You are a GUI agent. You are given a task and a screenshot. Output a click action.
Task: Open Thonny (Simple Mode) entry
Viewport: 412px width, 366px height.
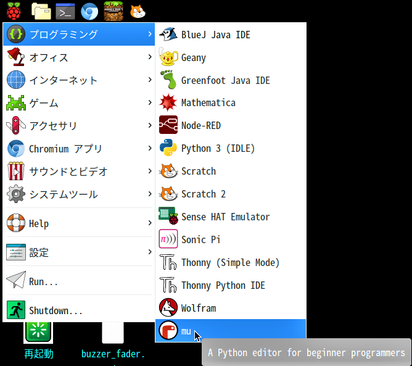(231, 262)
